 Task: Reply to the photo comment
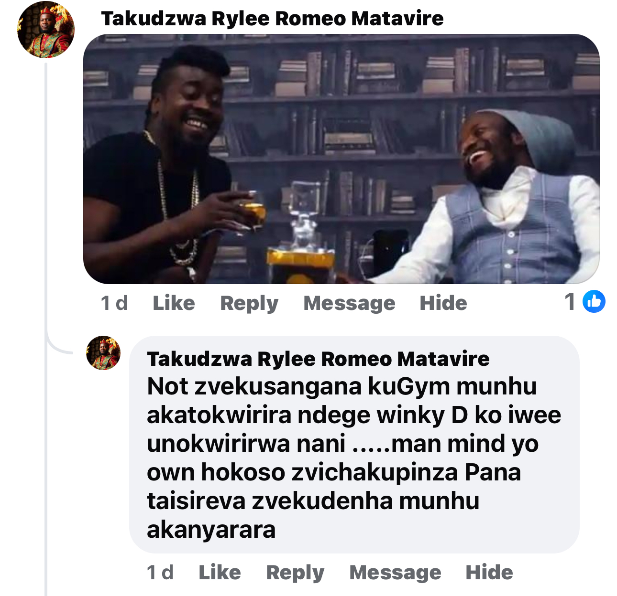[249, 303]
